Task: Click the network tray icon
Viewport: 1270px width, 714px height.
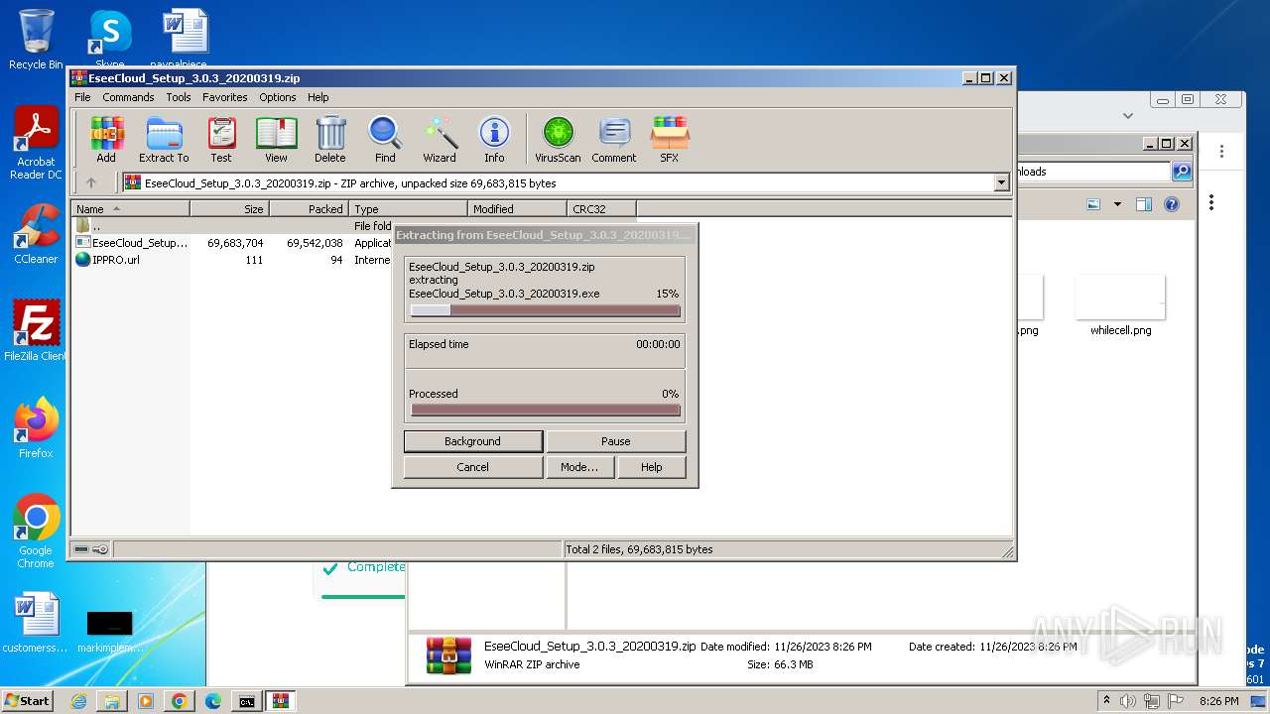Action: [x=1152, y=701]
